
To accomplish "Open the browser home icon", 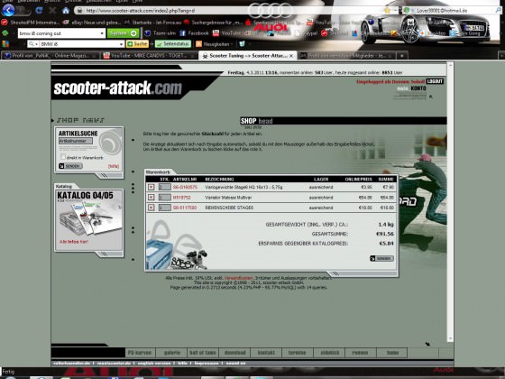I will [x=66, y=10].
